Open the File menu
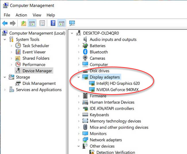This screenshot has width=187, height=154. click(7, 15)
